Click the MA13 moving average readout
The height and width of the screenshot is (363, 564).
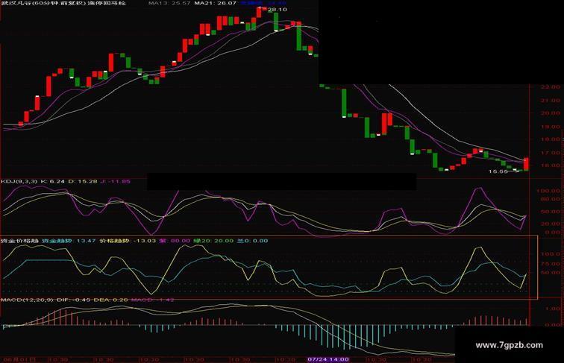[x=169, y=3]
